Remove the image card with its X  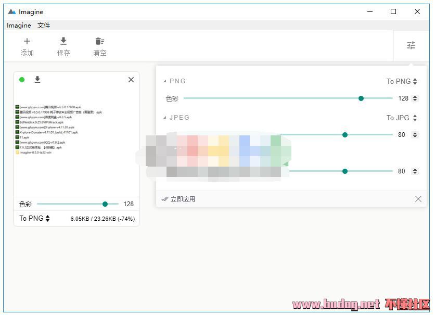click(131, 80)
